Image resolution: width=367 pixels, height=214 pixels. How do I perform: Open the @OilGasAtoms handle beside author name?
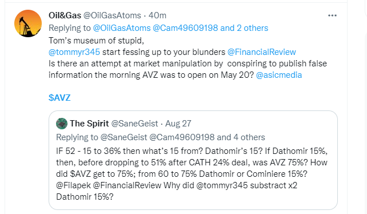tap(112, 15)
